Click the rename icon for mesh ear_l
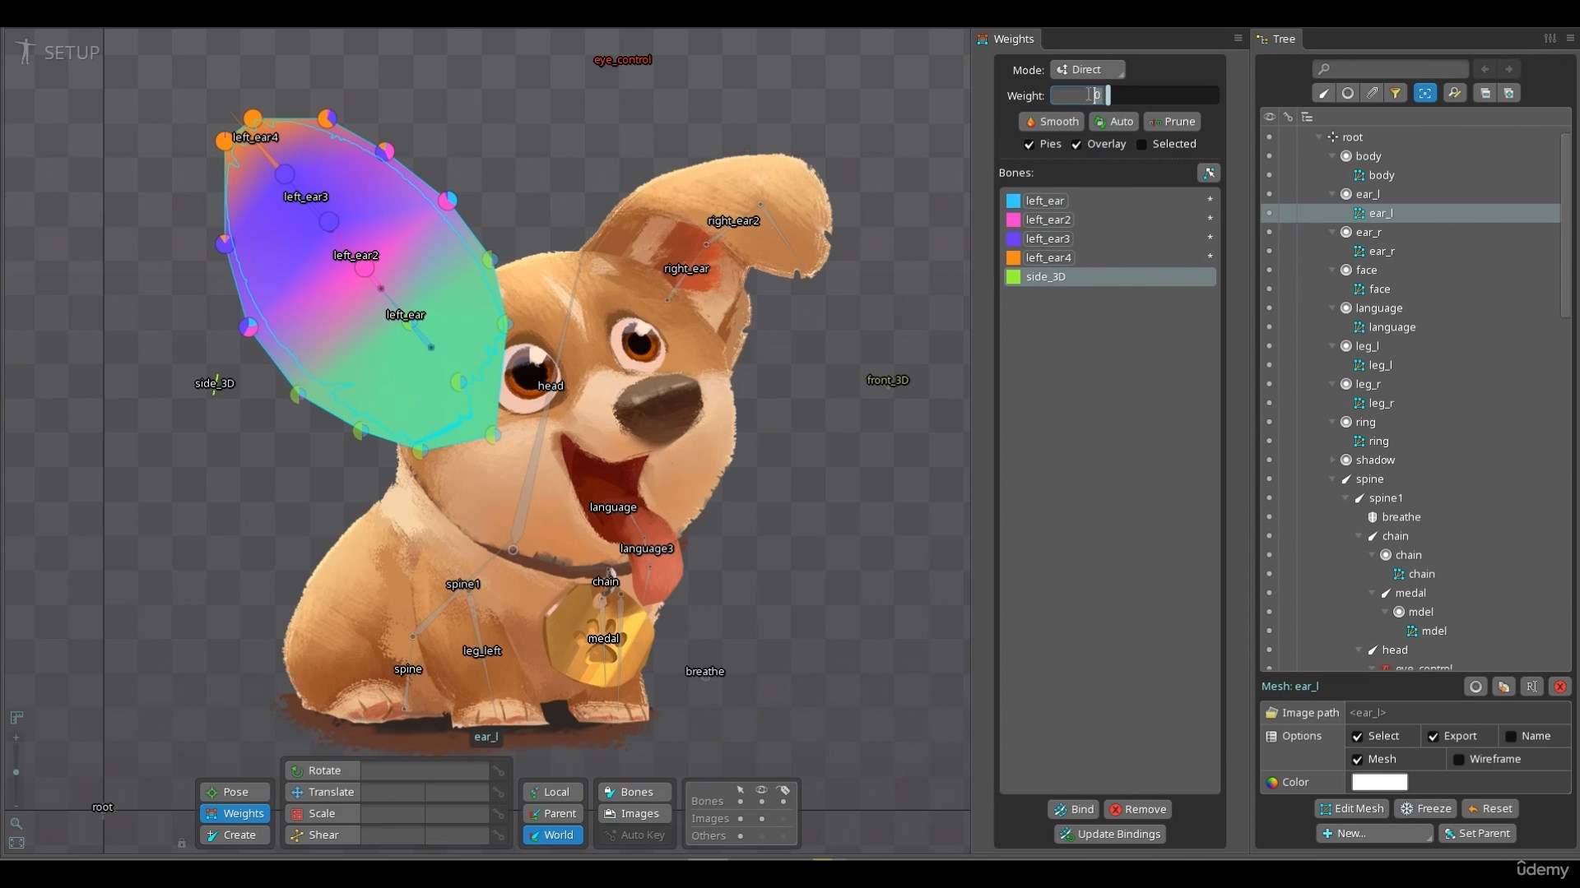 click(1531, 687)
